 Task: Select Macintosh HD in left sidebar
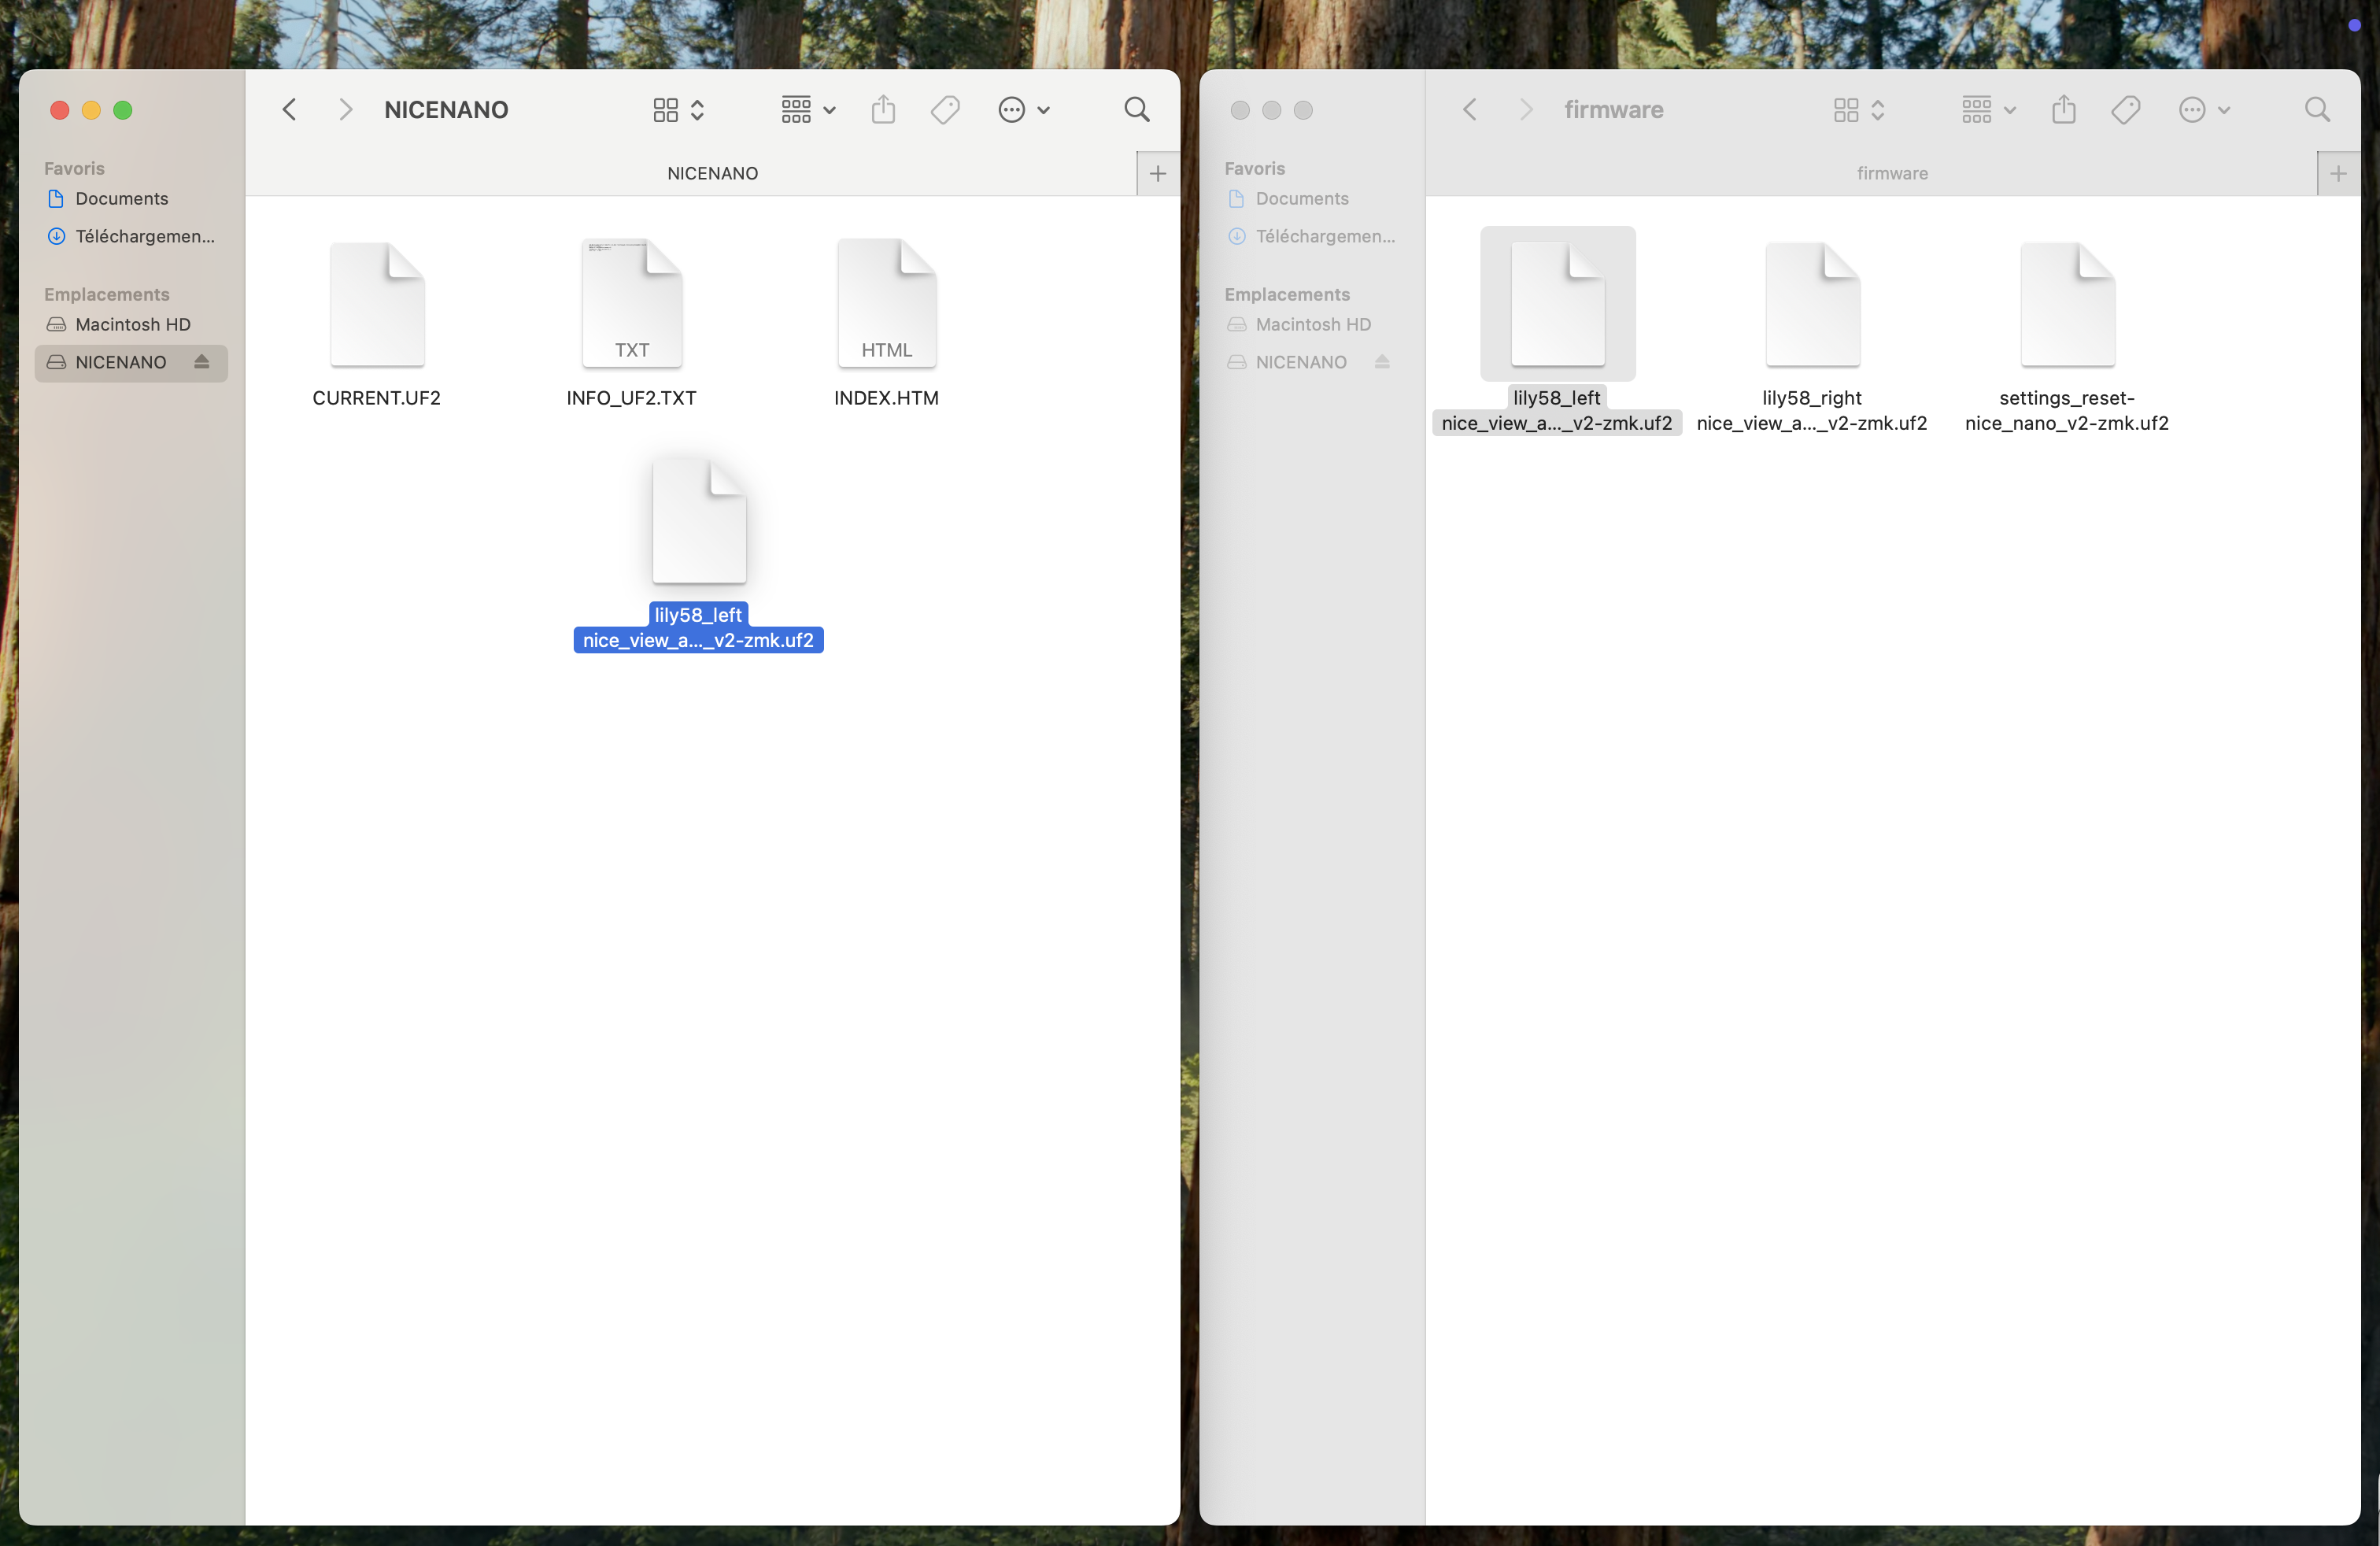(132, 324)
